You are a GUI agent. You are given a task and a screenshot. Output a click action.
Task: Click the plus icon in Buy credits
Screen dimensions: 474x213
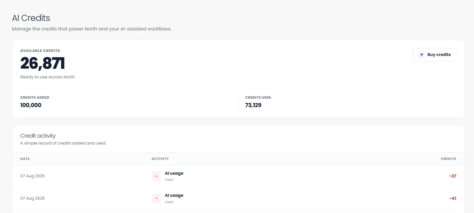pos(422,55)
